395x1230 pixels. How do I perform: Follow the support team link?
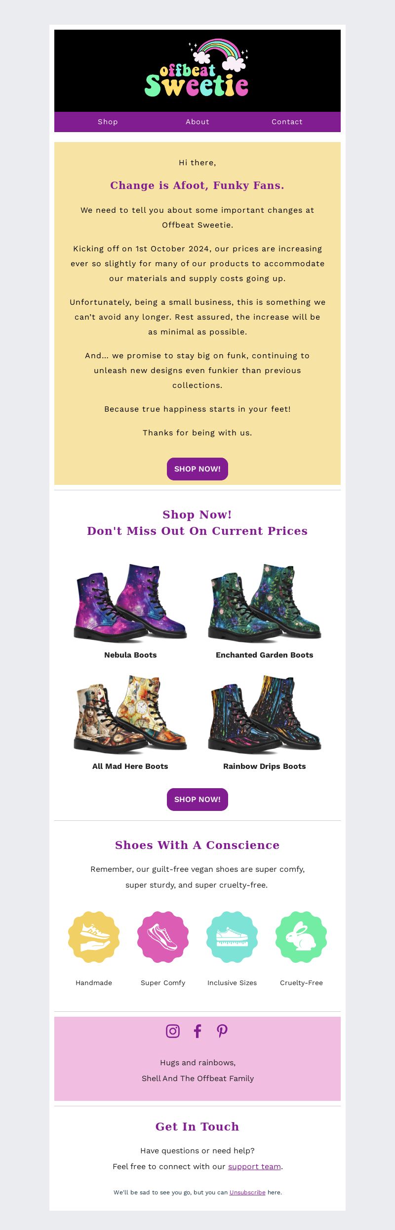click(x=254, y=1166)
